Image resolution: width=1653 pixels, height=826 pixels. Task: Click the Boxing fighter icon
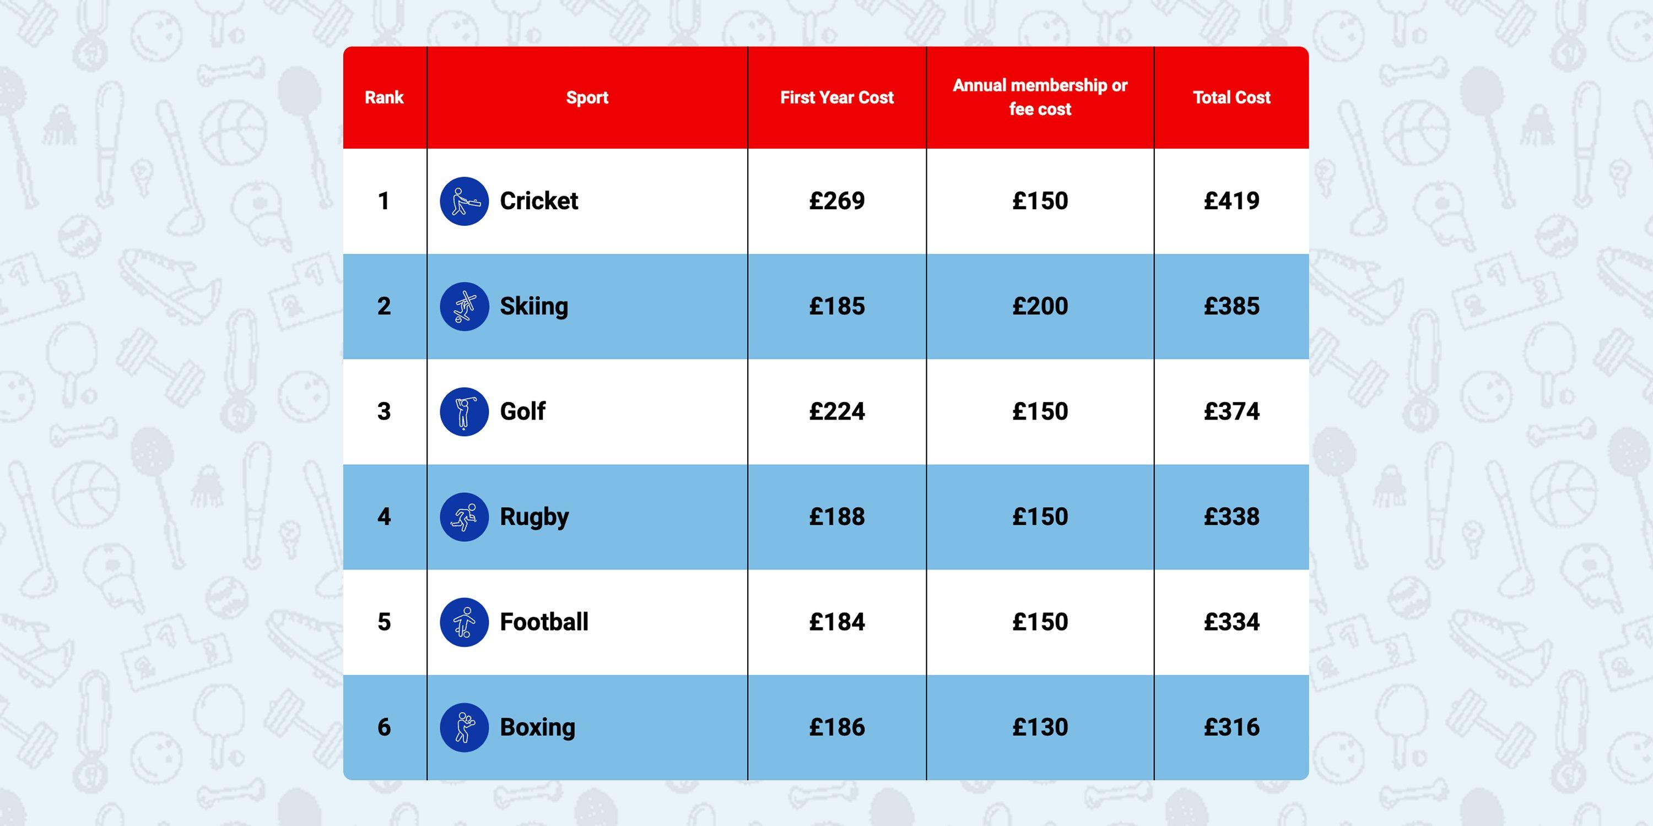click(x=464, y=727)
